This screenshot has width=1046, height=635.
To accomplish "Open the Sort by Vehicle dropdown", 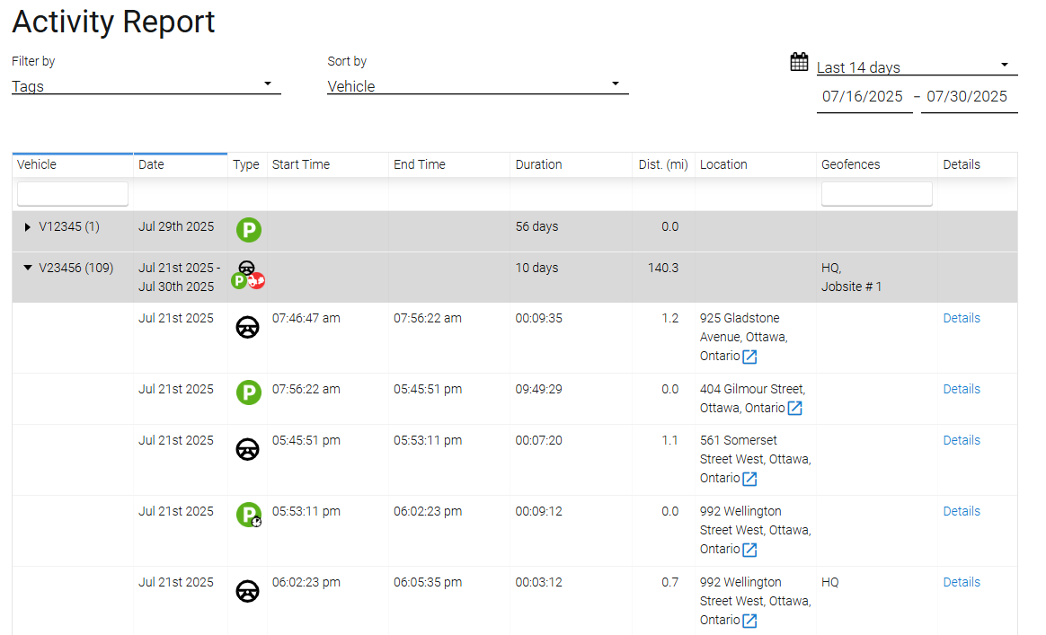I will coord(477,86).
